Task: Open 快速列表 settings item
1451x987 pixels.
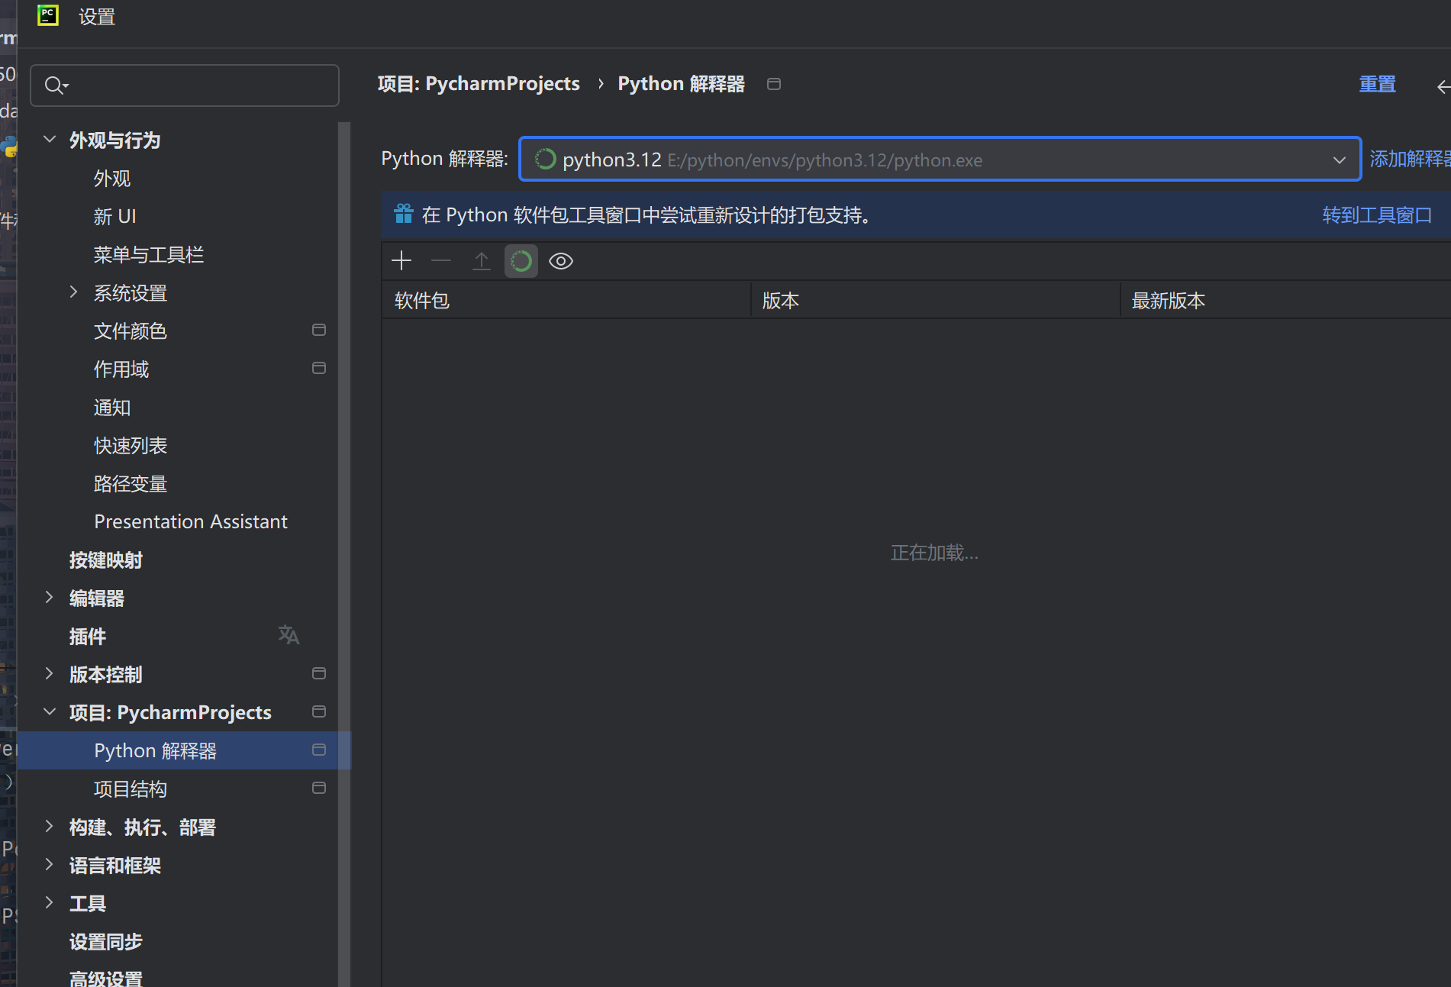Action: coord(131,446)
